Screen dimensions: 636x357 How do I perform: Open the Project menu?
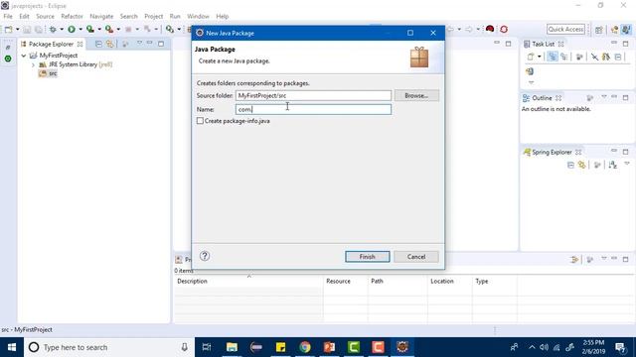(x=153, y=16)
